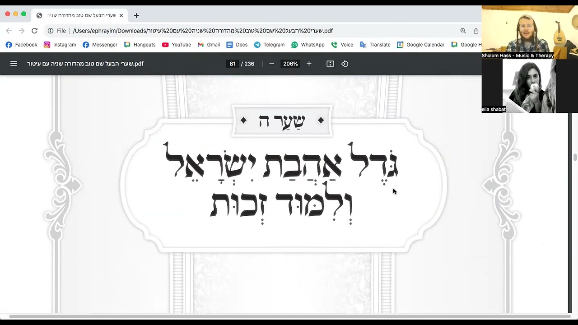Close the current PDF tab
This screenshot has width=578, height=325.
(x=121, y=15)
